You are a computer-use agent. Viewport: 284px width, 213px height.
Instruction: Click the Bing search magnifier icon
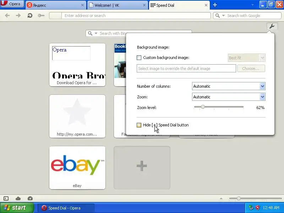(x=90, y=33)
